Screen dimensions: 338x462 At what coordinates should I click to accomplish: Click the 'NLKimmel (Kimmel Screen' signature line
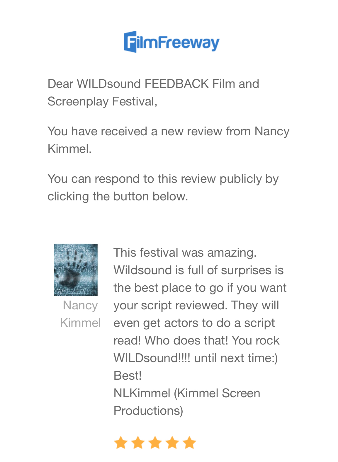point(187,393)
